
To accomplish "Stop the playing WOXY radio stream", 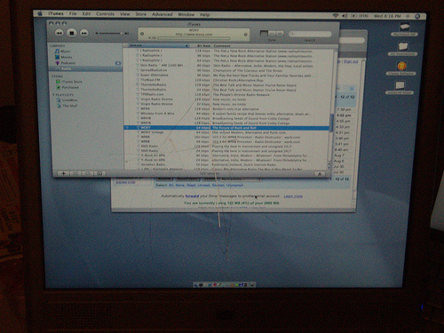I will [x=72, y=33].
